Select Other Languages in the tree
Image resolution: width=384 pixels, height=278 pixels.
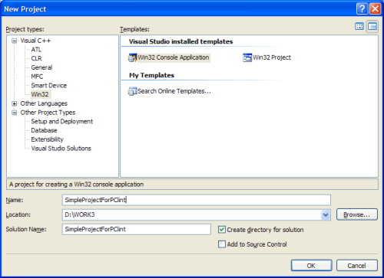tap(44, 103)
